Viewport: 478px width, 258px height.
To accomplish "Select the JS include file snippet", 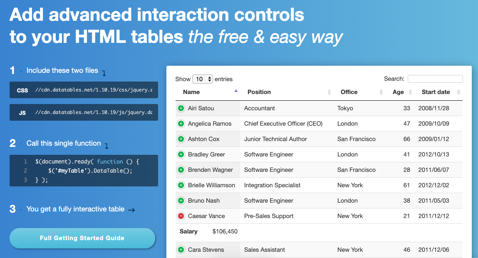I will coord(83,112).
